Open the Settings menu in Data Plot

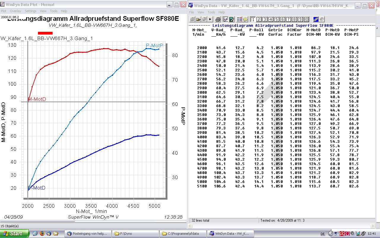30,11
